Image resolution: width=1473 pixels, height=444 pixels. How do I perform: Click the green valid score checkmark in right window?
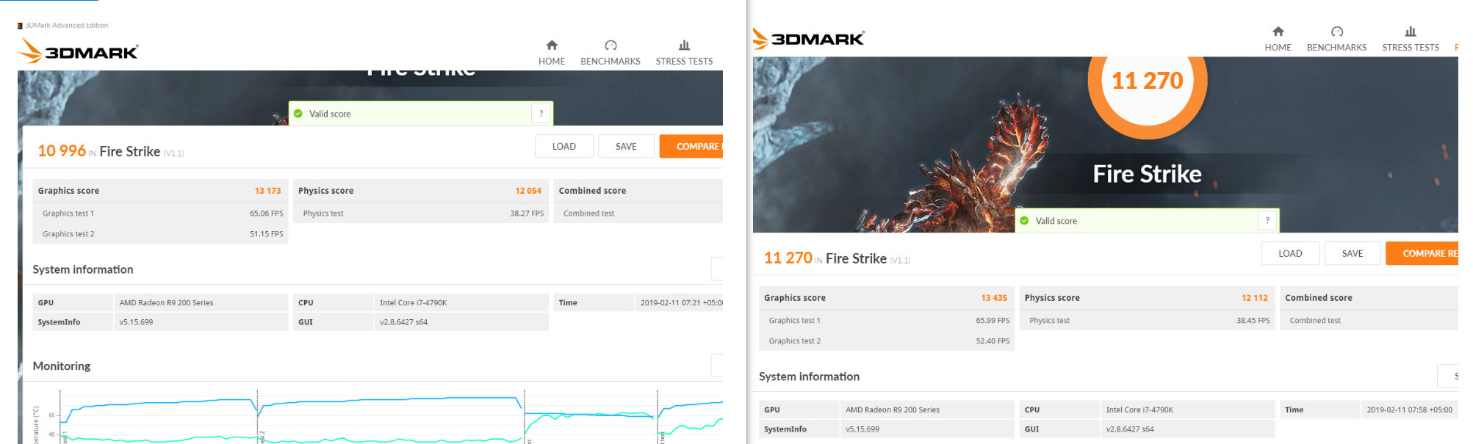click(x=1024, y=221)
